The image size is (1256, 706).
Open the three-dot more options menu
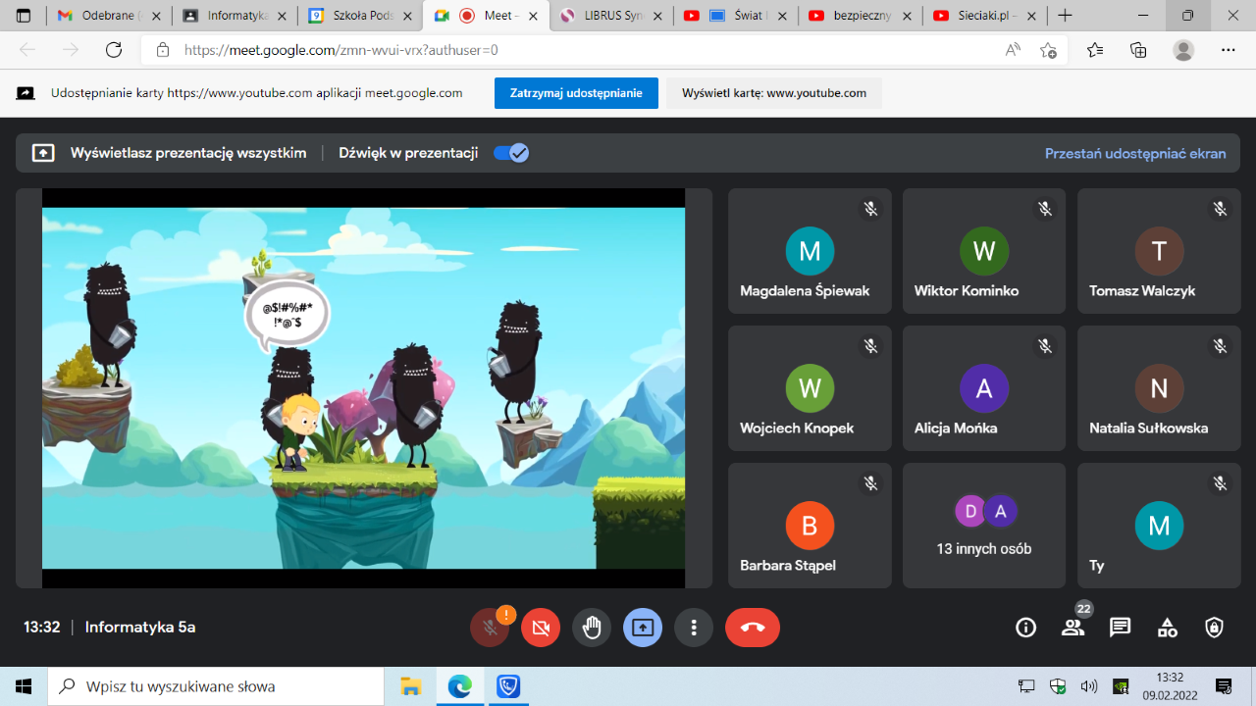pos(694,628)
